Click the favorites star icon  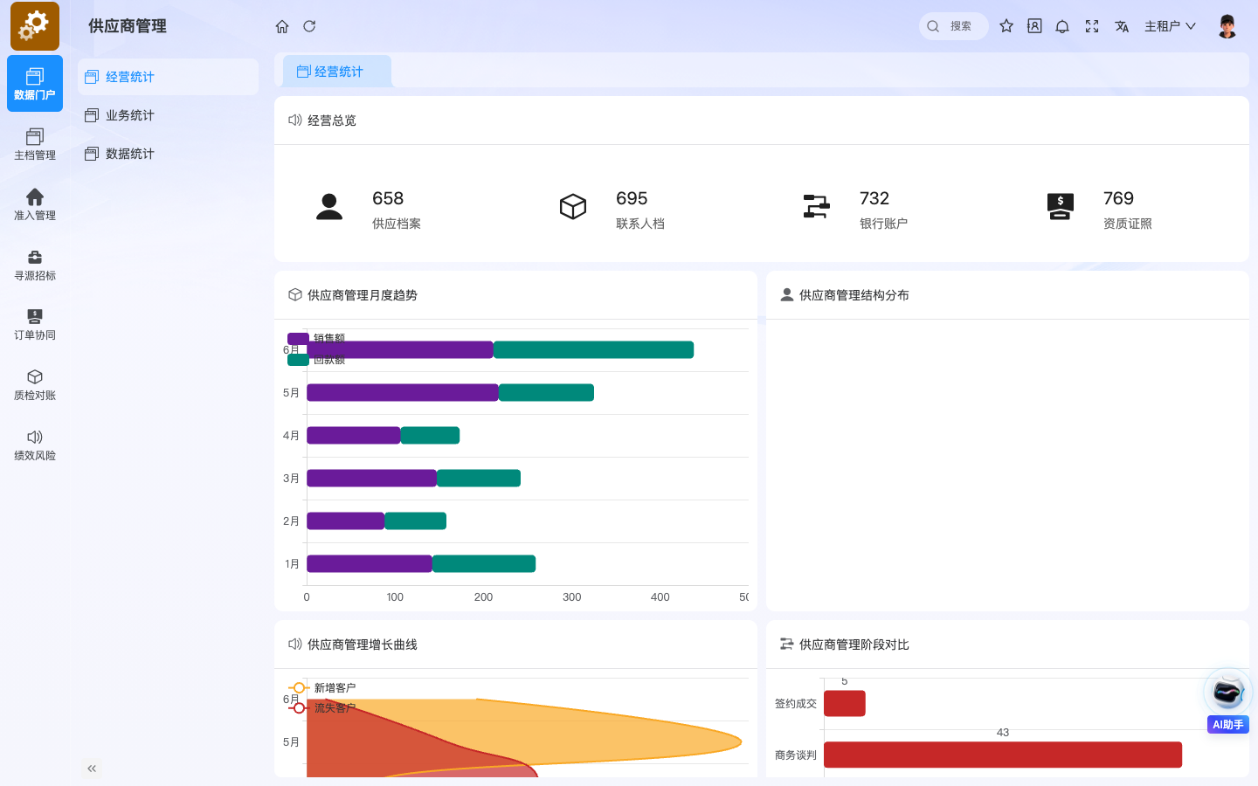coord(1006,26)
